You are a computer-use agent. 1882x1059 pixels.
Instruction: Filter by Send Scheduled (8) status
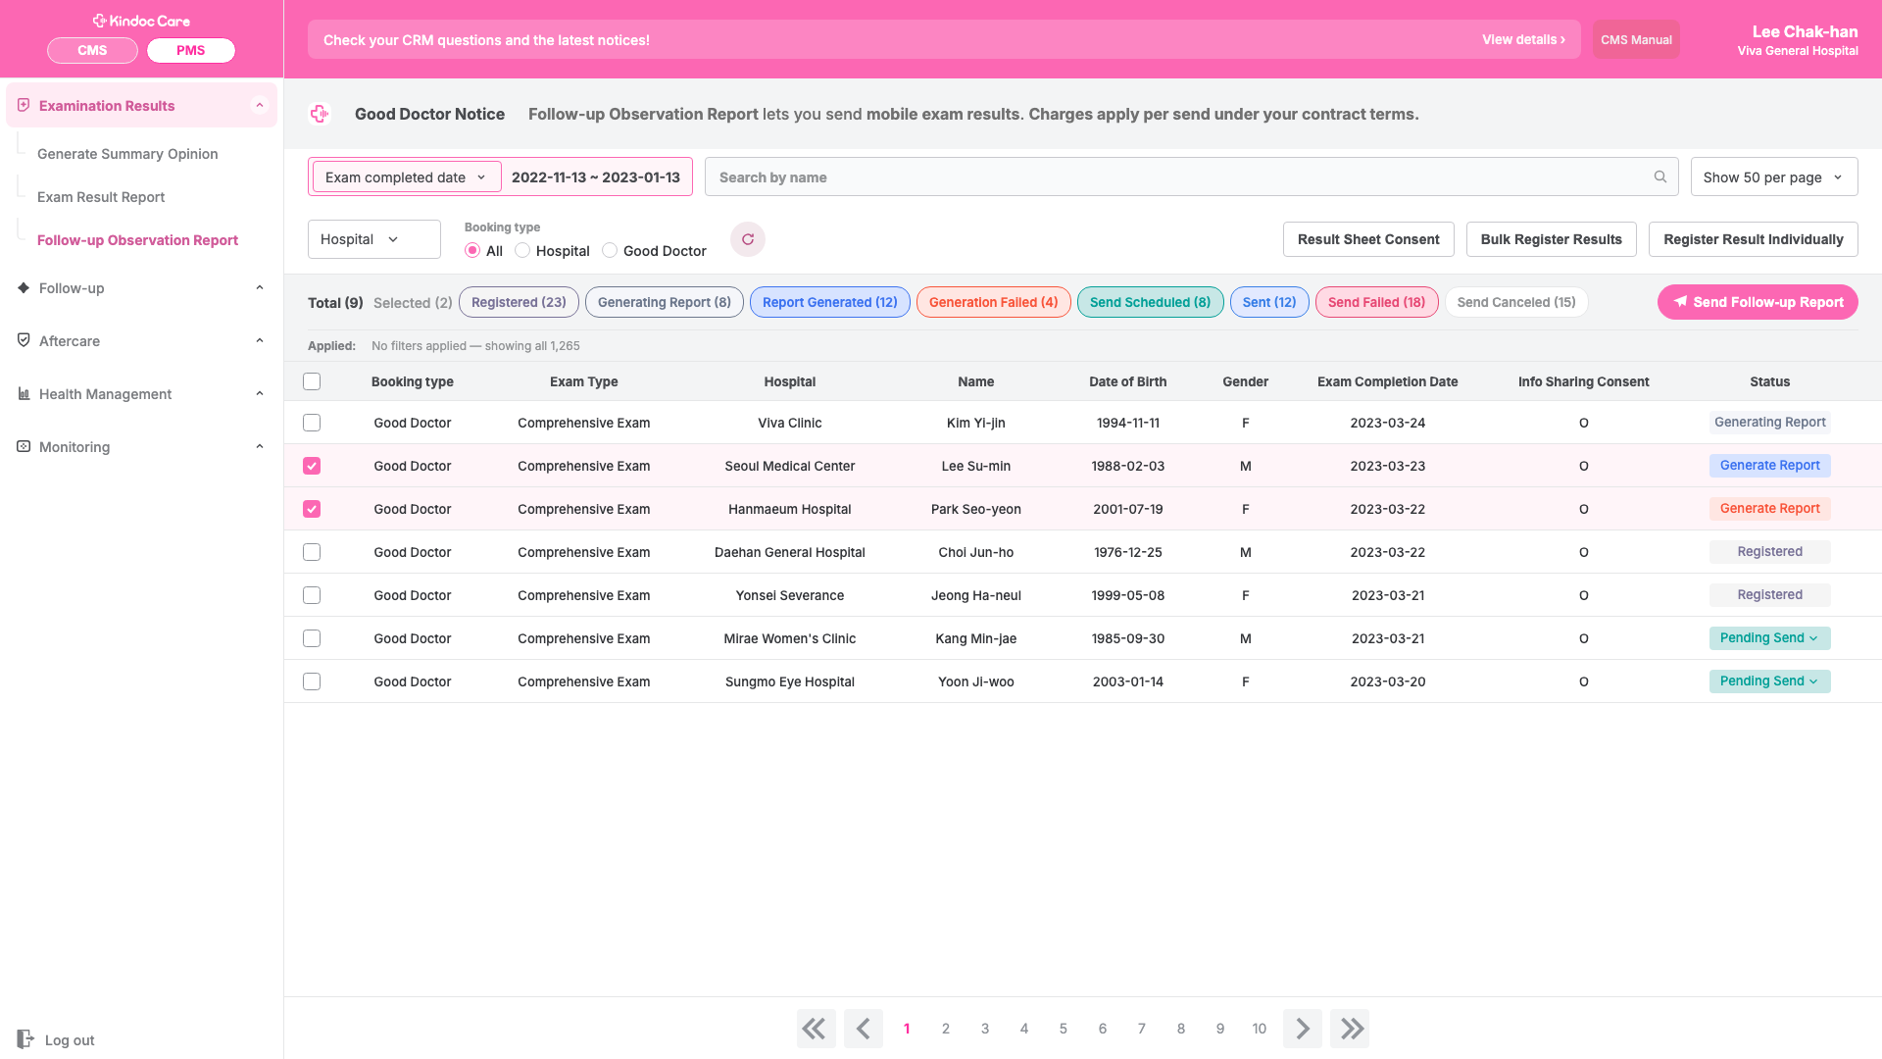[1151, 302]
